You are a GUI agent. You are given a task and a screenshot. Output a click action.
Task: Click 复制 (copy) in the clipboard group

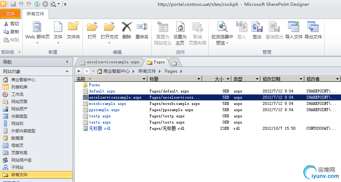tap(11, 32)
